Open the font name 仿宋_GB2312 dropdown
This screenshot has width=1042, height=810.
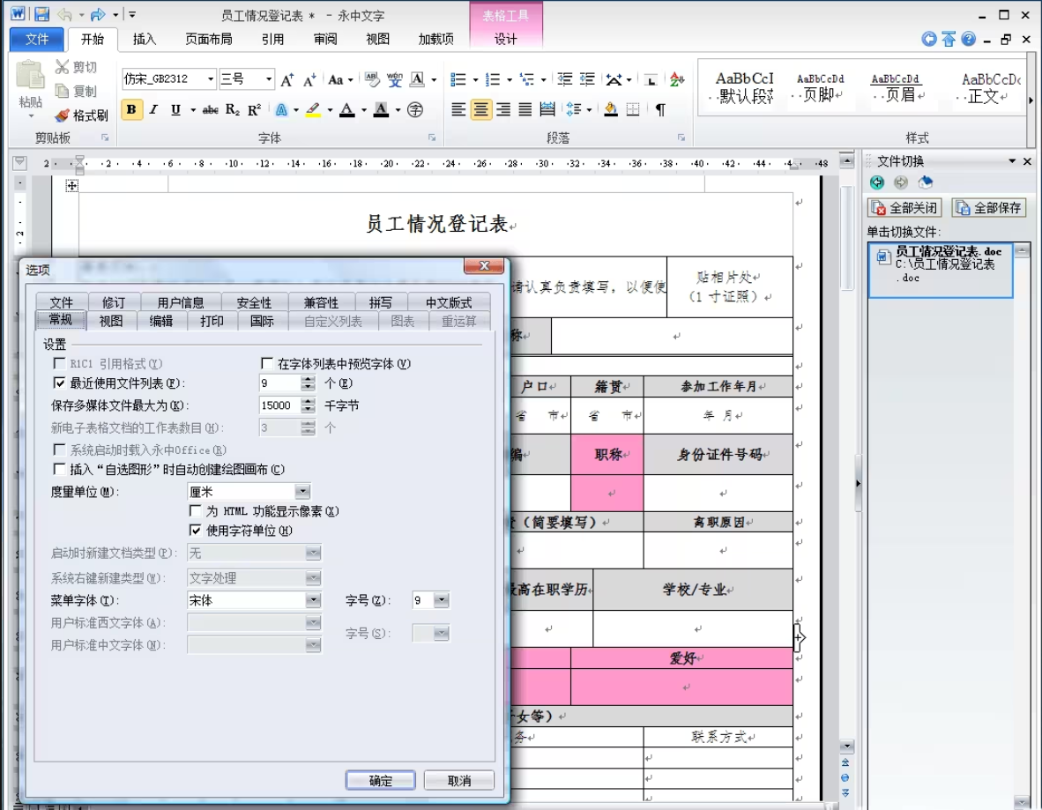tap(210, 79)
